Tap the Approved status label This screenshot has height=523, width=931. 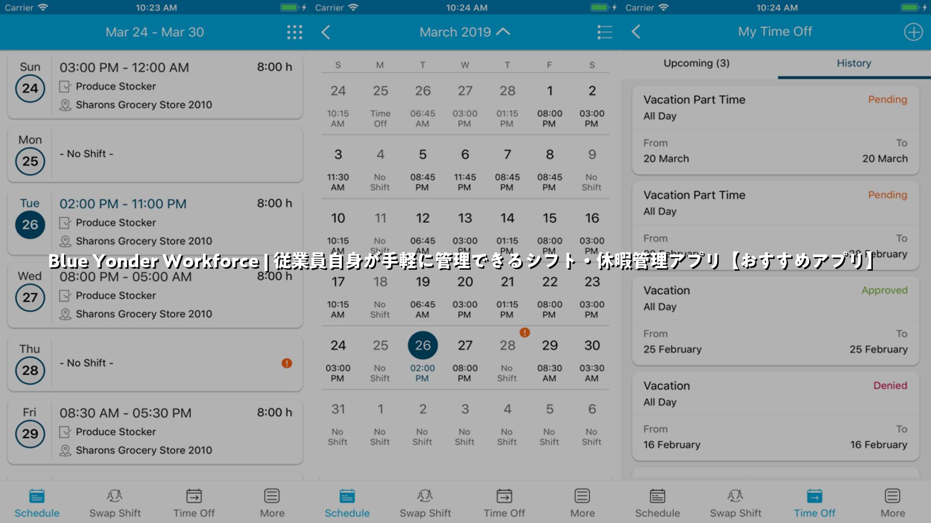tap(884, 290)
